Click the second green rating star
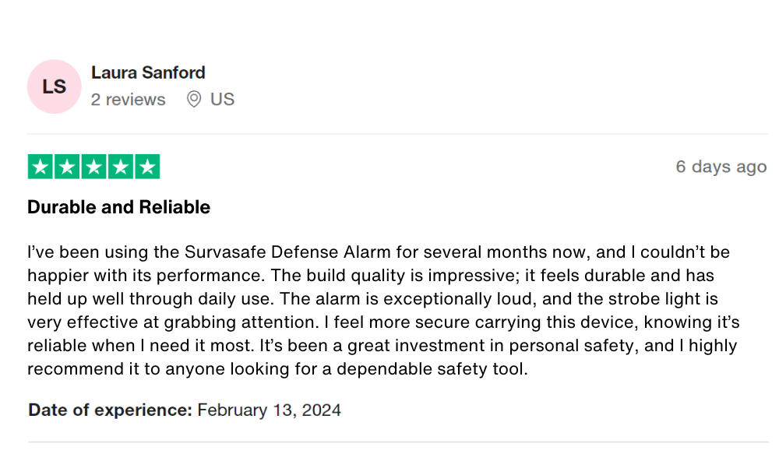Screen dimensions: 779x454 [67, 167]
